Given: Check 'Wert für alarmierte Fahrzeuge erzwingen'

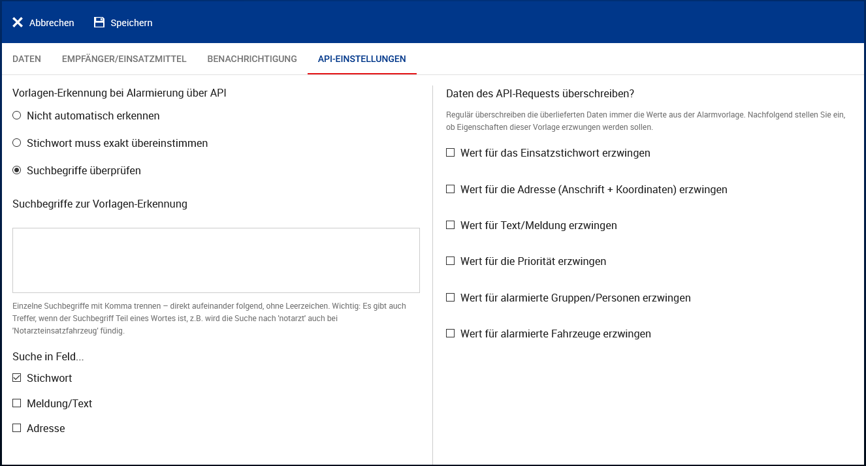Looking at the screenshot, I should (450, 334).
